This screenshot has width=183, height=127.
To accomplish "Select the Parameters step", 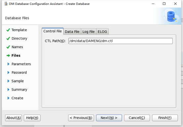I will point(21,64).
